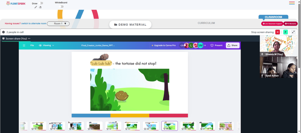This screenshot has width=301, height=133.
Task: Open the DEMO MATERIAL tab
Action: [x=130, y=25]
